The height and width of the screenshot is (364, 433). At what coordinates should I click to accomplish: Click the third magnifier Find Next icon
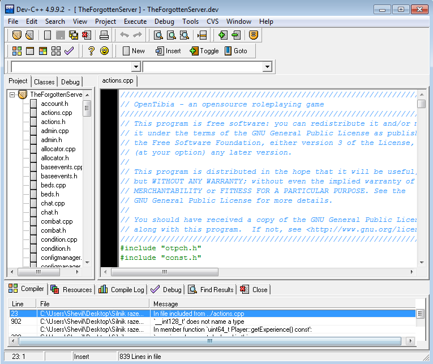(x=185, y=35)
